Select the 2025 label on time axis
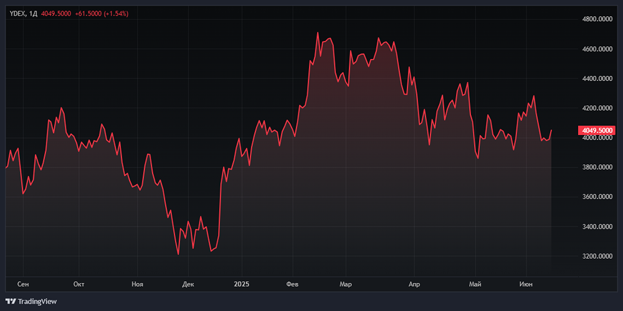This screenshot has height=311, width=623. coord(241,284)
